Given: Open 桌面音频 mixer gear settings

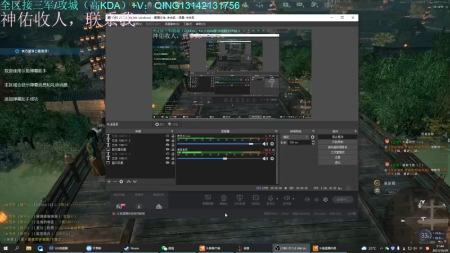Looking at the screenshot, I should tap(272, 159).
